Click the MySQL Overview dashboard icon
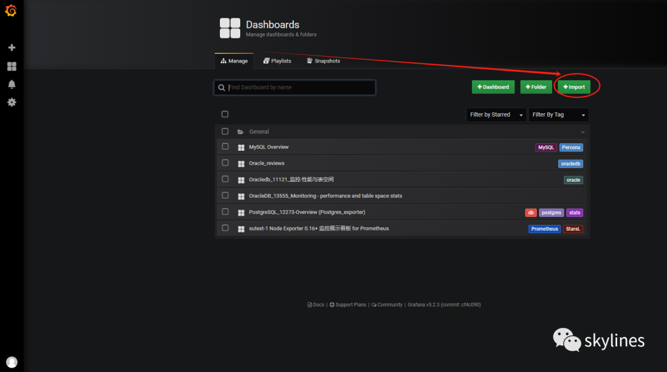The image size is (667, 372). [x=241, y=147]
